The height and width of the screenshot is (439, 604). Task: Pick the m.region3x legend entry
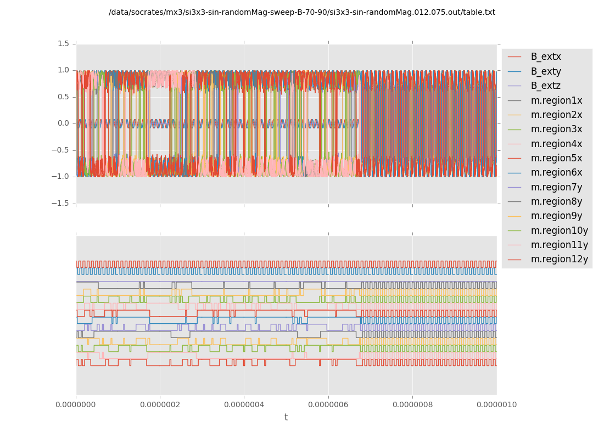pos(556,129)
